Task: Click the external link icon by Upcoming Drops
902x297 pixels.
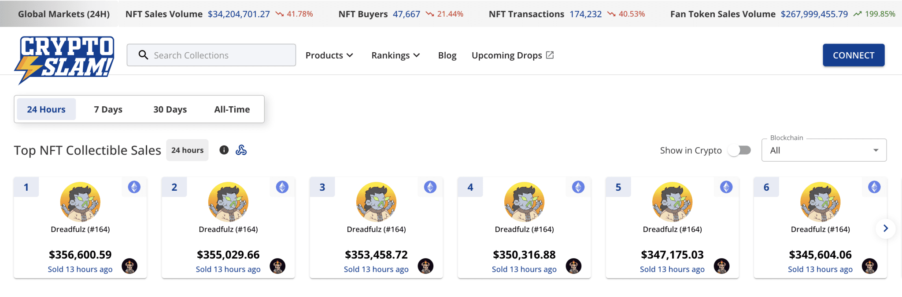Action: pyautogui.click(x=550, y=55)
